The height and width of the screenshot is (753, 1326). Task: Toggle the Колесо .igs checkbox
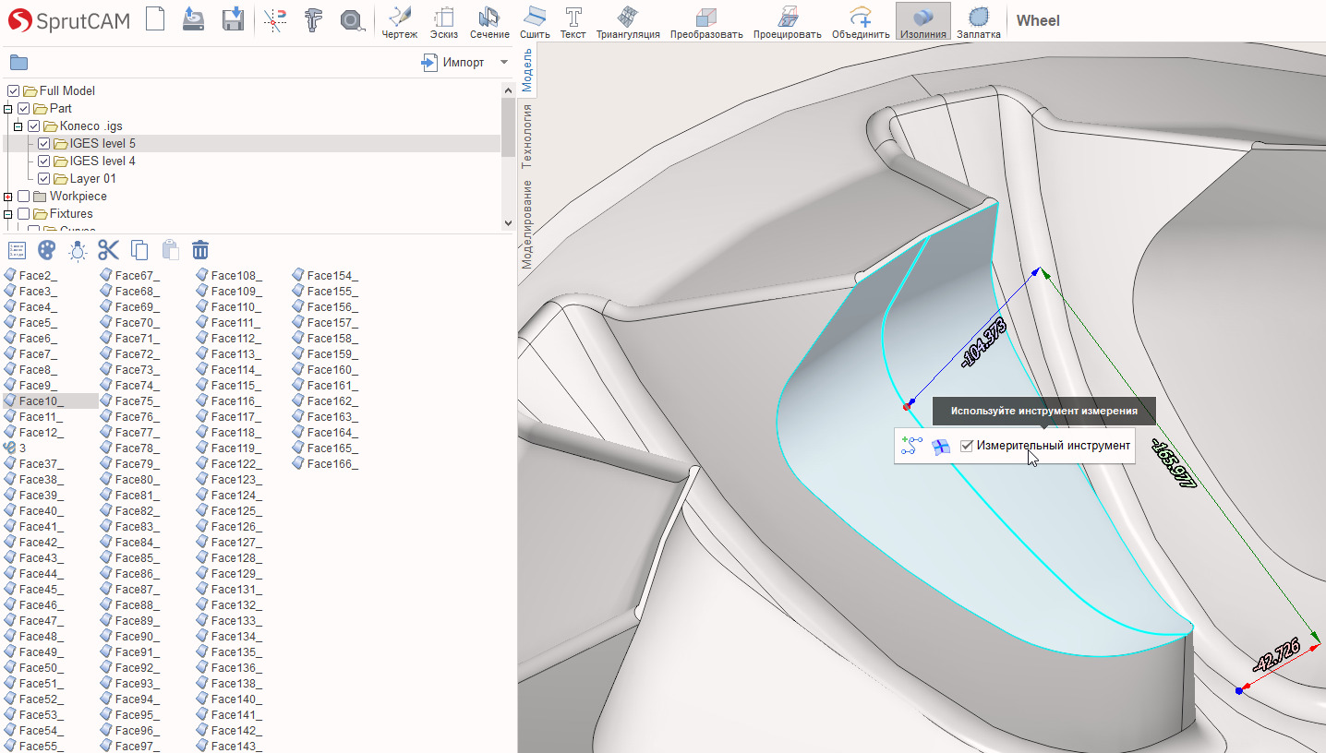coord(34,126)
